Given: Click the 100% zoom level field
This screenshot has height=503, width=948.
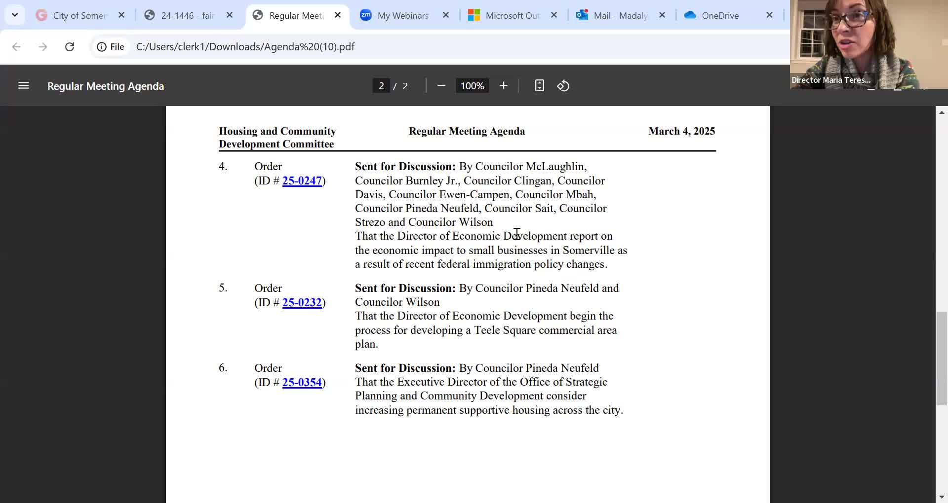Looking at the screenshot, I should [472, 86].
